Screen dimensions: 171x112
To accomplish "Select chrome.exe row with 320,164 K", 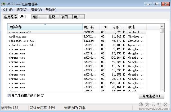I will pyautogui.click(x=77, y=58).
